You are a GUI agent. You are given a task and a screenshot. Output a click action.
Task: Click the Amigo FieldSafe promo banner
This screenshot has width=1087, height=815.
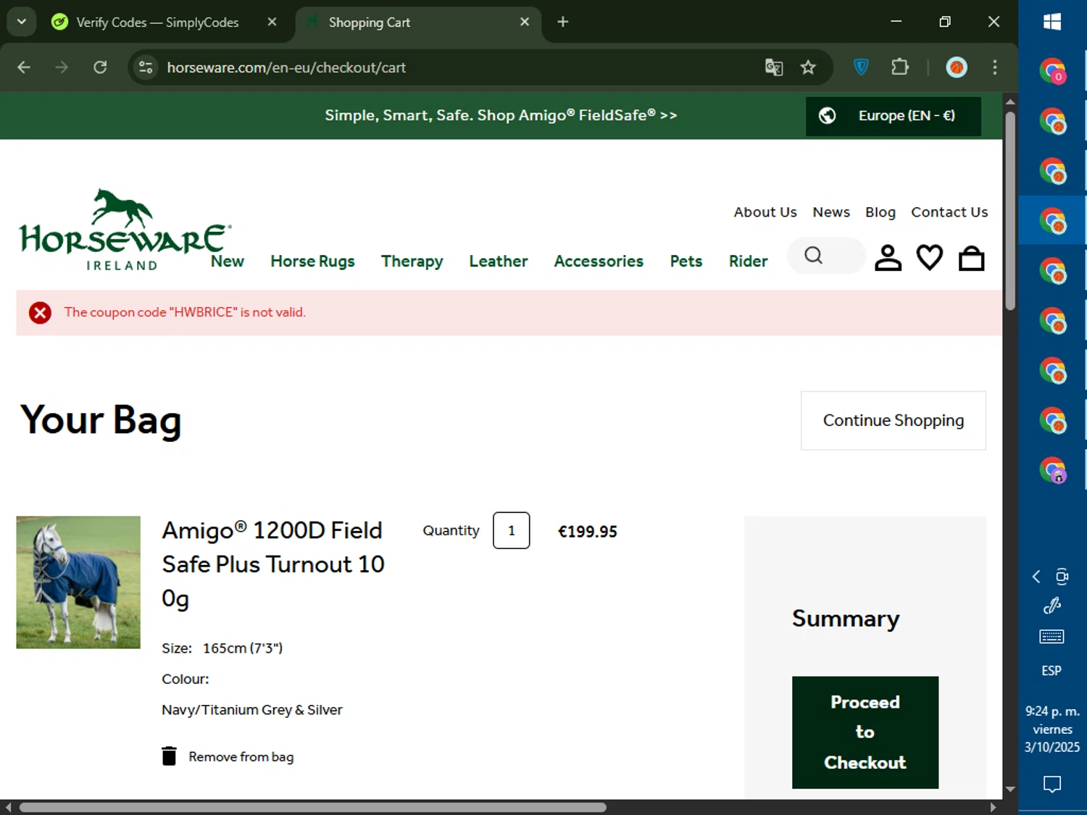(501, 115)
